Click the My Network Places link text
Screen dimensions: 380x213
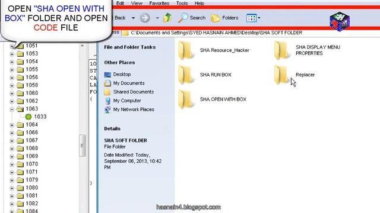134,109
